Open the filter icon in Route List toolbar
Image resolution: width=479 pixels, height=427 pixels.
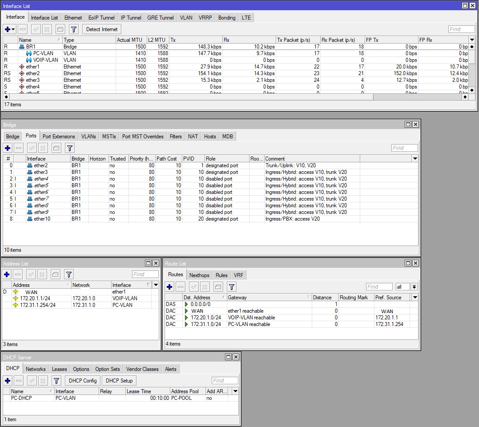(x=231, y=287)
